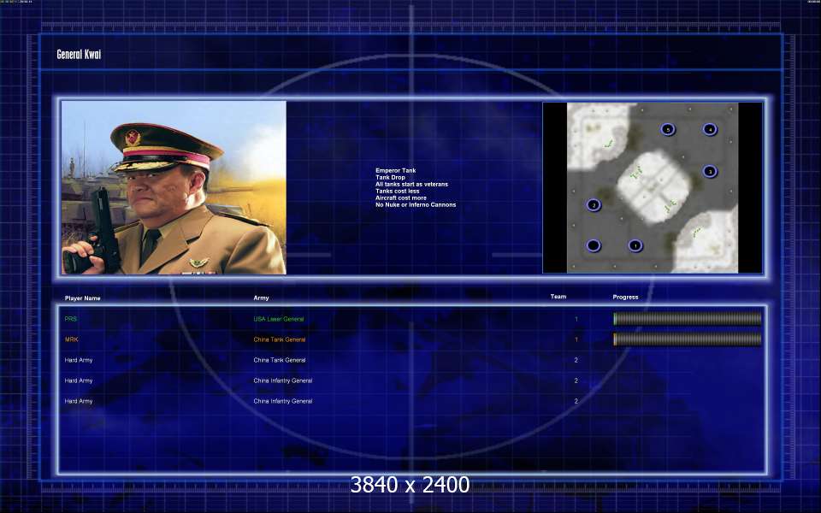Click the 'Tank Drop' ability line
This screenshot has width=821, height=513.
(x=390, y=177)
